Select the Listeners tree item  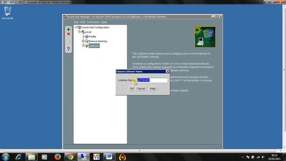click(x=94, y=46)
